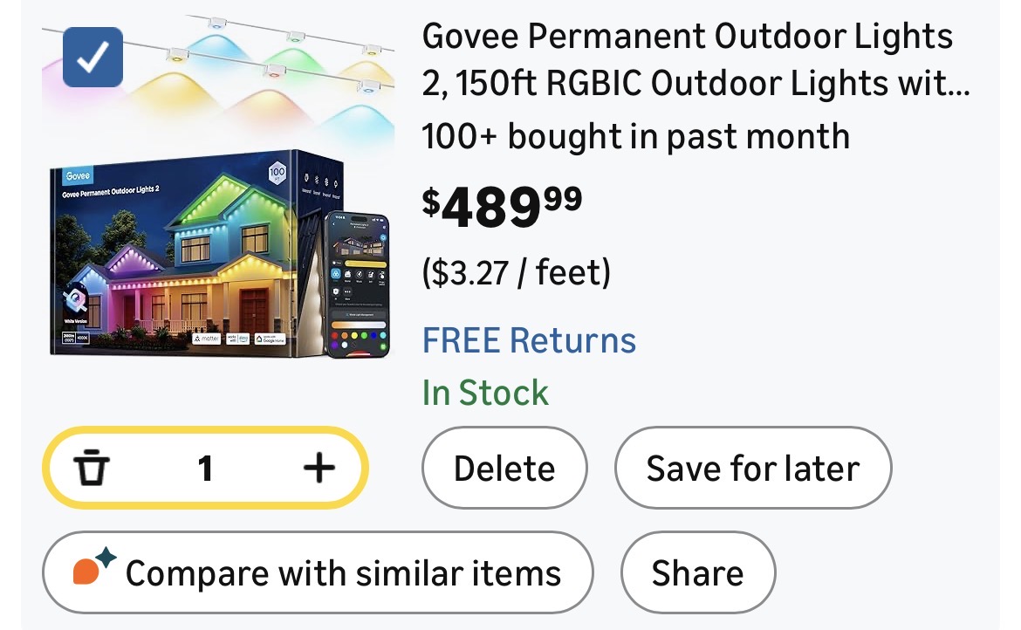1021x630 pixels.
Task: Click the $489.99 price
Action: [502, 206]
